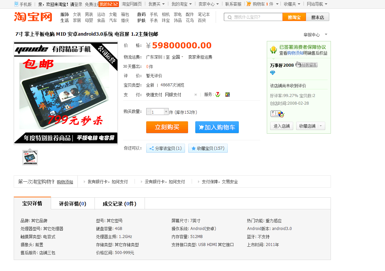Click the blue diamond seller rating icon
385x271 pixels.
pos(272,73)
